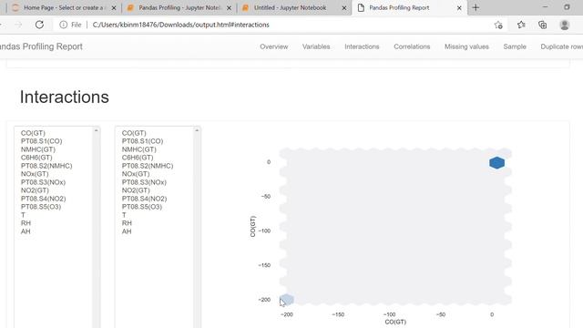This screenshot has height=328, width=583.
Task: Choose RH in the second variable list
Action: point(127,223)
